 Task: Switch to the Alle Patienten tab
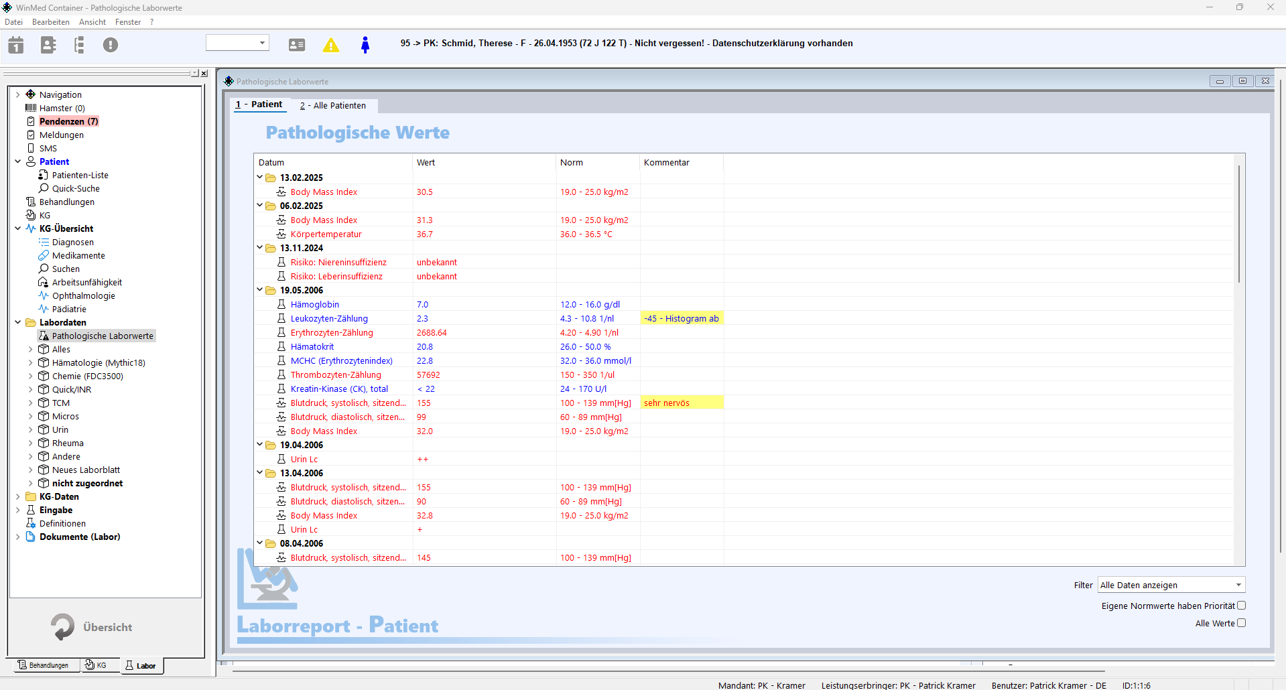pyautogui.click(x=333, y=105)
